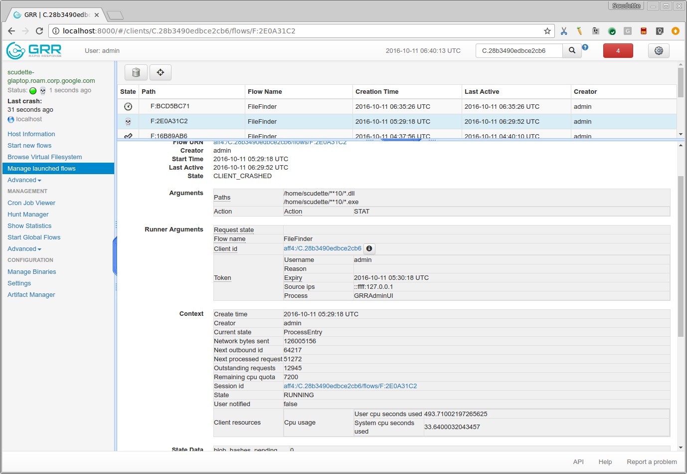This screenshot has width=687, height=474.
Task: Click the flow list scrollbar down arrow
Action: point(681,134)
